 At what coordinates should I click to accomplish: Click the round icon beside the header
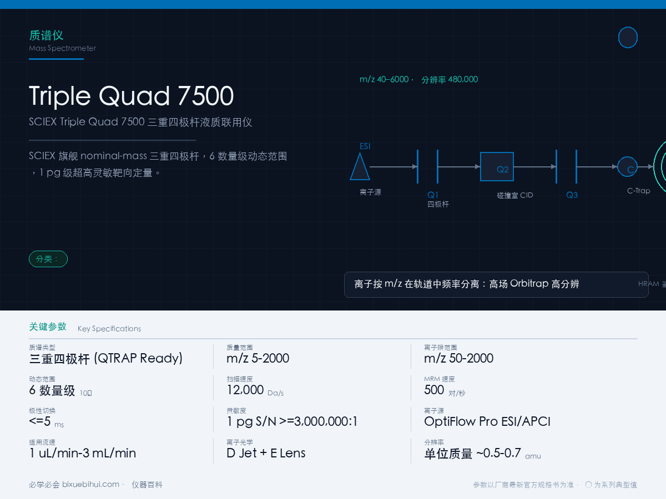(x=628, y=38)
